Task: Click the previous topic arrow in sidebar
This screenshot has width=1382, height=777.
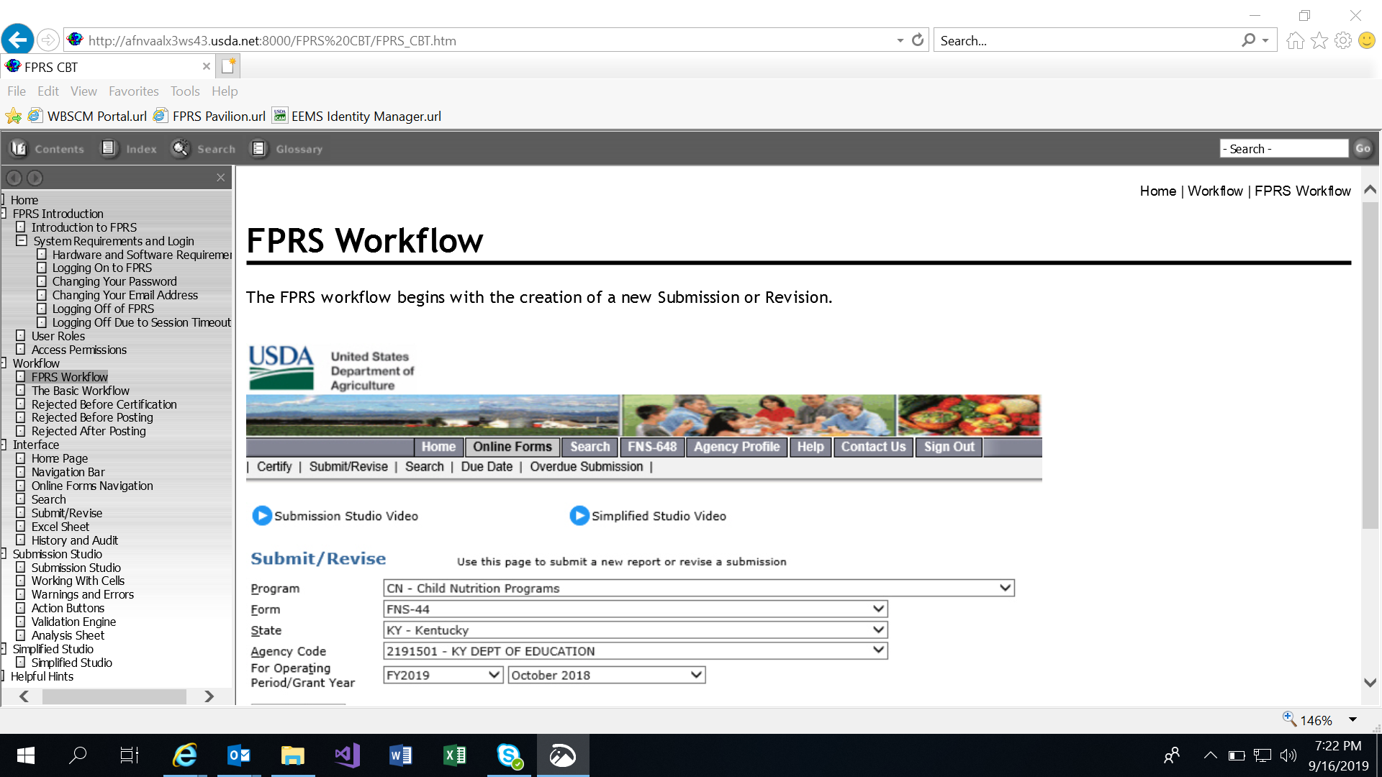Action: click(x=14, y=178)
